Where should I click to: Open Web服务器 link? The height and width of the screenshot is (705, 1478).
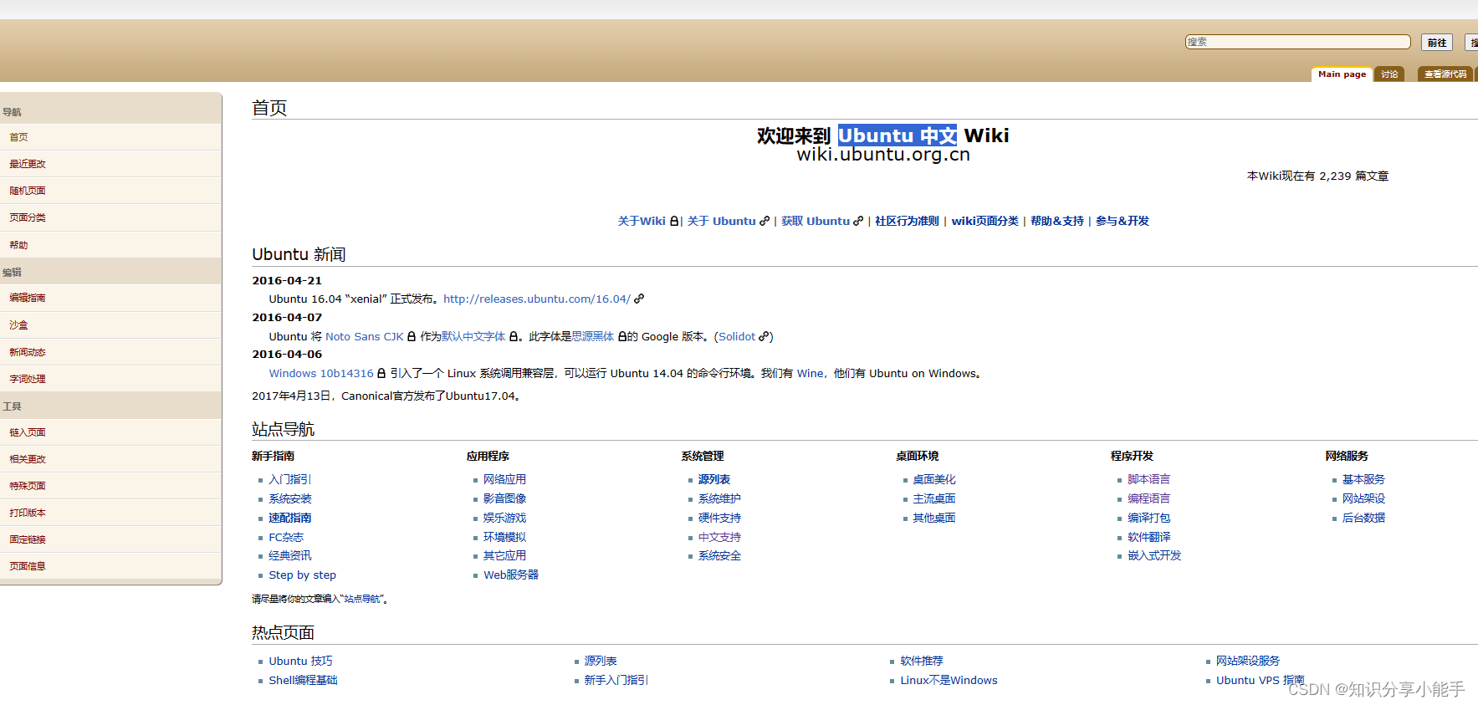[511, 575]
